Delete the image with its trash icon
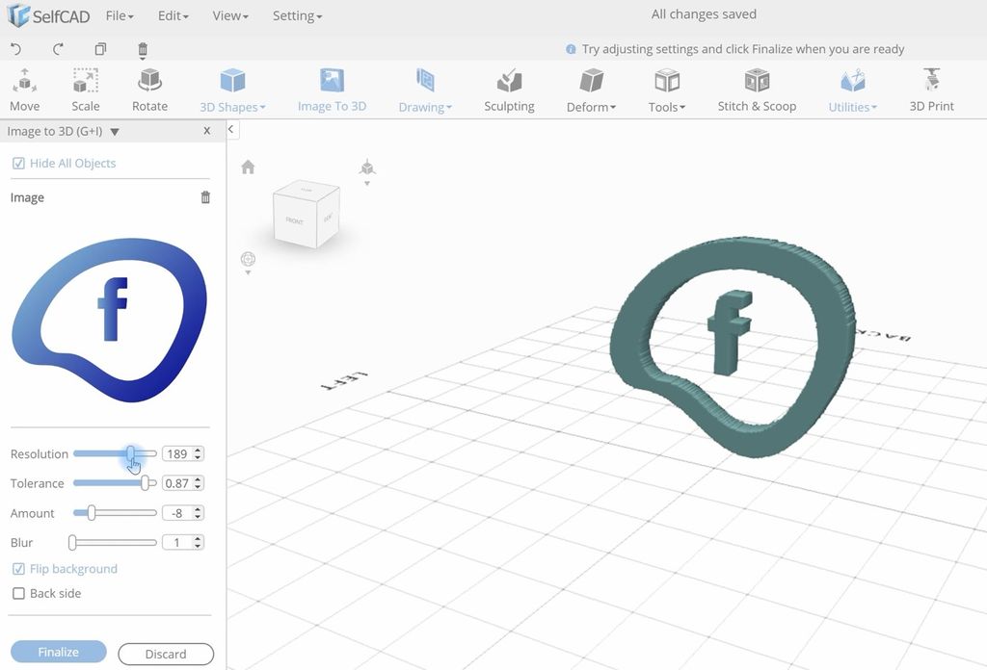The image size is (987, 670). [x=205, y=197]
